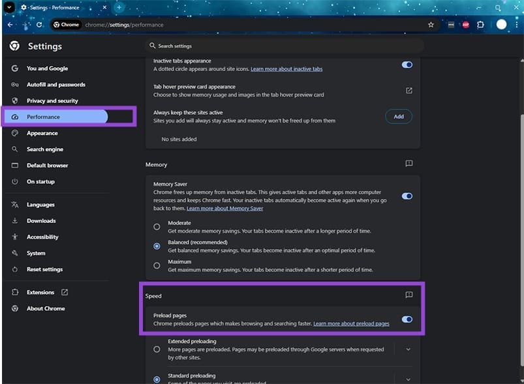Click the back navigation arrow
524x384 pixels.
(x=10, y=24)
